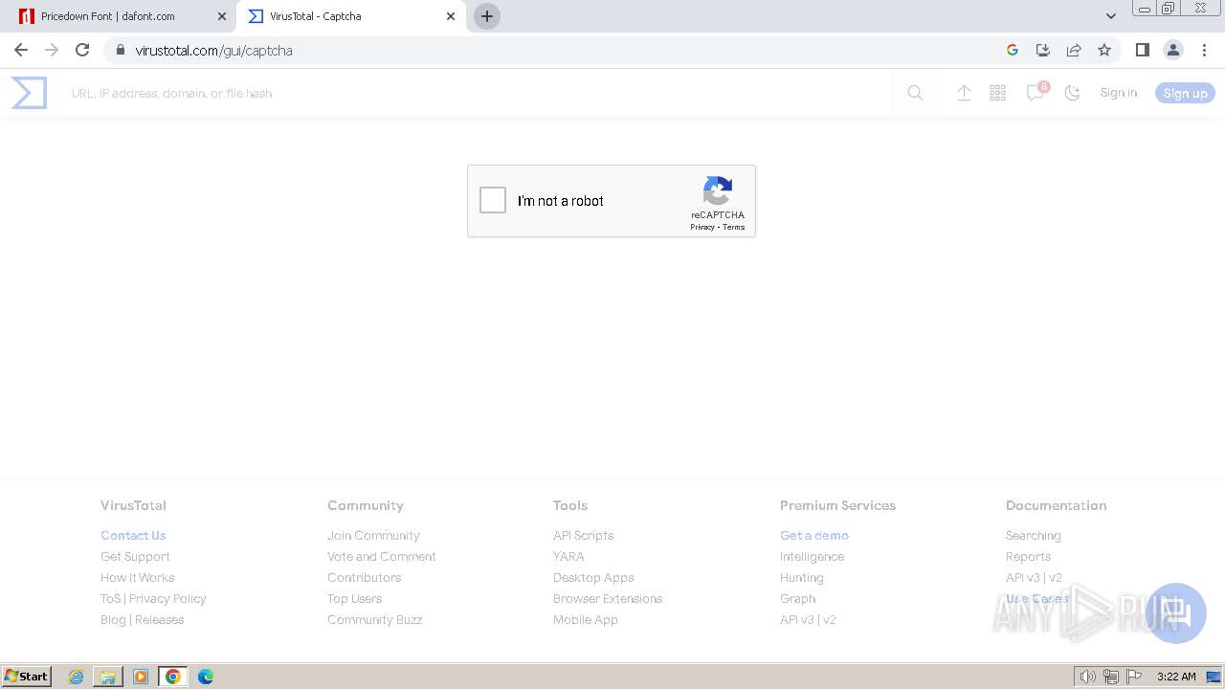Screen dimensions: 1225x689
Task: Open the YARA link
Action: (568, 556)
